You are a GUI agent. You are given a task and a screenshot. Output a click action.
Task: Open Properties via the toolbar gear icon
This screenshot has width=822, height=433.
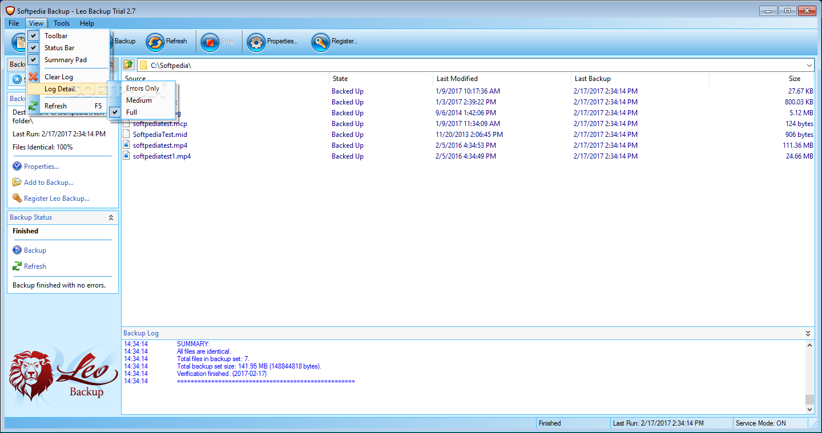[x=256, y=42]
